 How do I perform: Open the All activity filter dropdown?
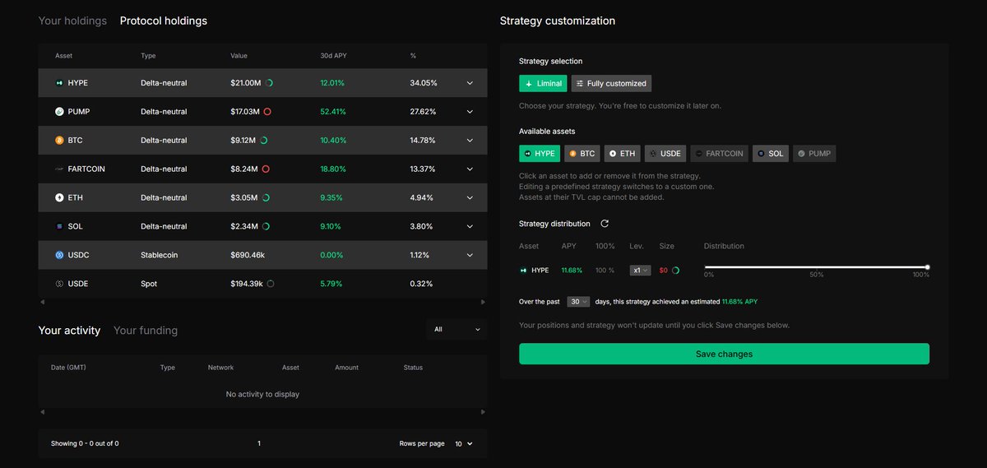tap(456, 329)
